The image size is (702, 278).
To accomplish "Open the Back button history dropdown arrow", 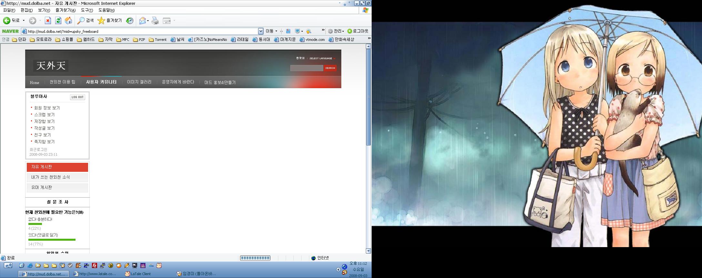I will [x=24, y=21].
